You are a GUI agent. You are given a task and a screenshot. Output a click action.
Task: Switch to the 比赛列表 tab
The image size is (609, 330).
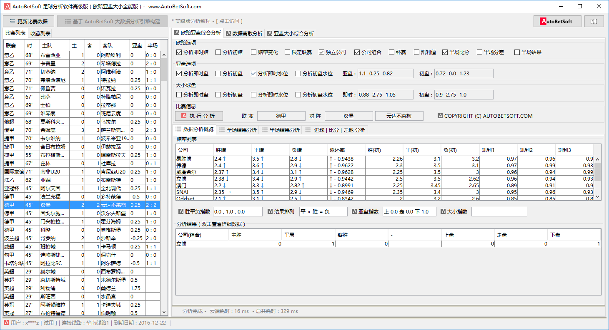(x=15, y=33)
